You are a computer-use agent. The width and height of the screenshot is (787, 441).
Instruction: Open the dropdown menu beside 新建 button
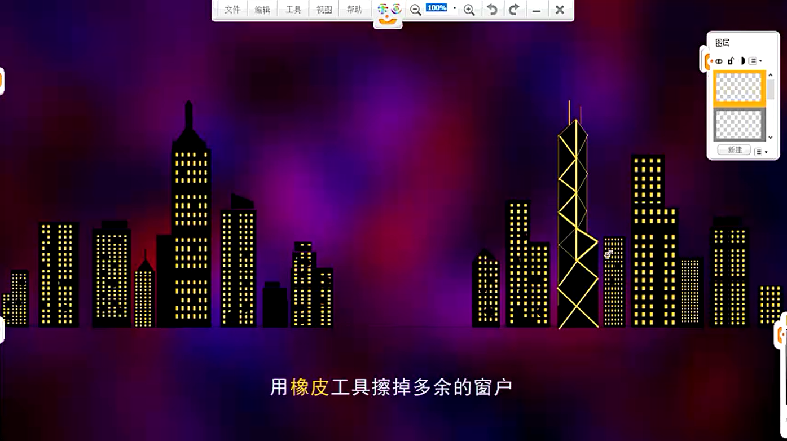click(x=760, y=152)
